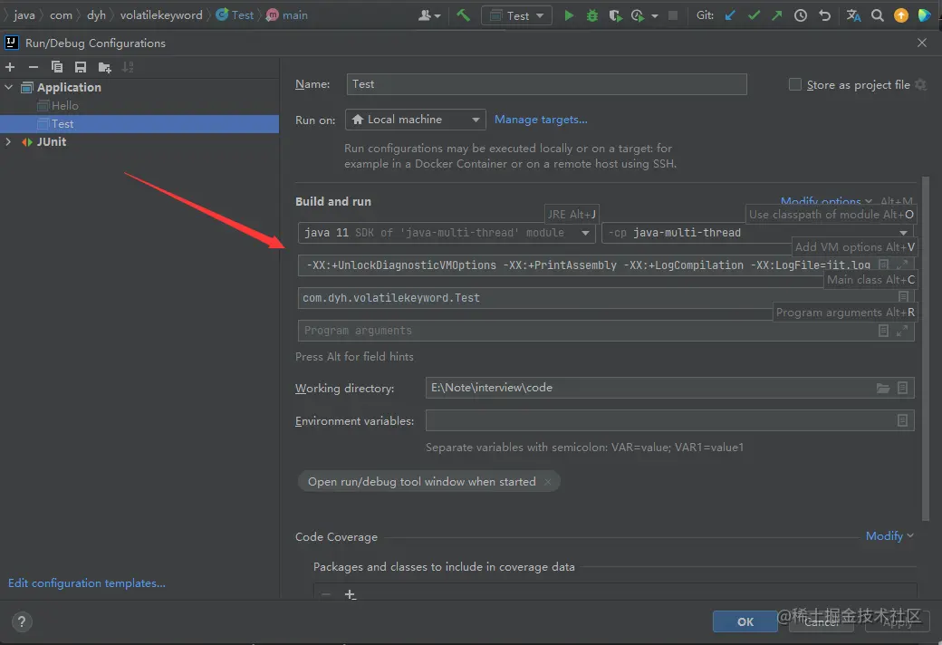The image size is (942, 645).
Task: Open the Code Coverage Modify dropdown
Action: tap(889, 535)
